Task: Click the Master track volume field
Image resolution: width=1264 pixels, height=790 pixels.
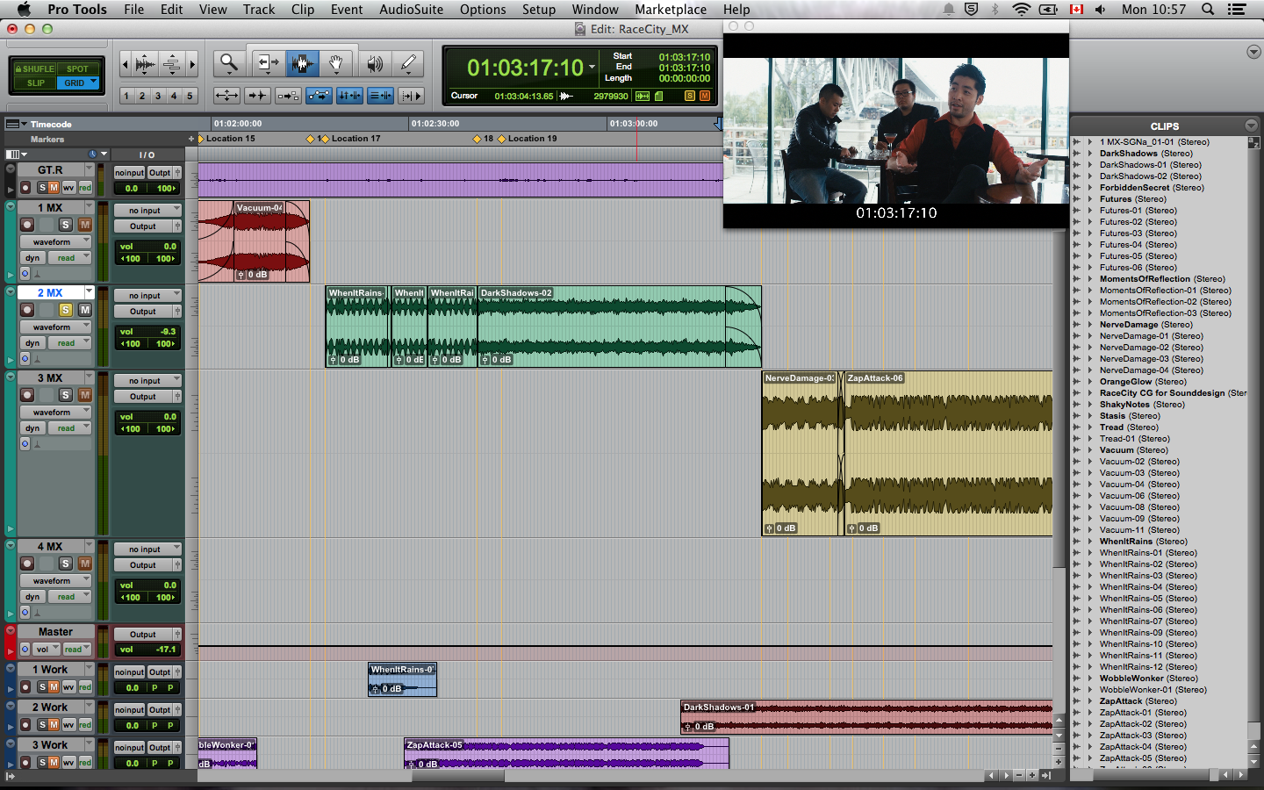Action: click(147, 650)
